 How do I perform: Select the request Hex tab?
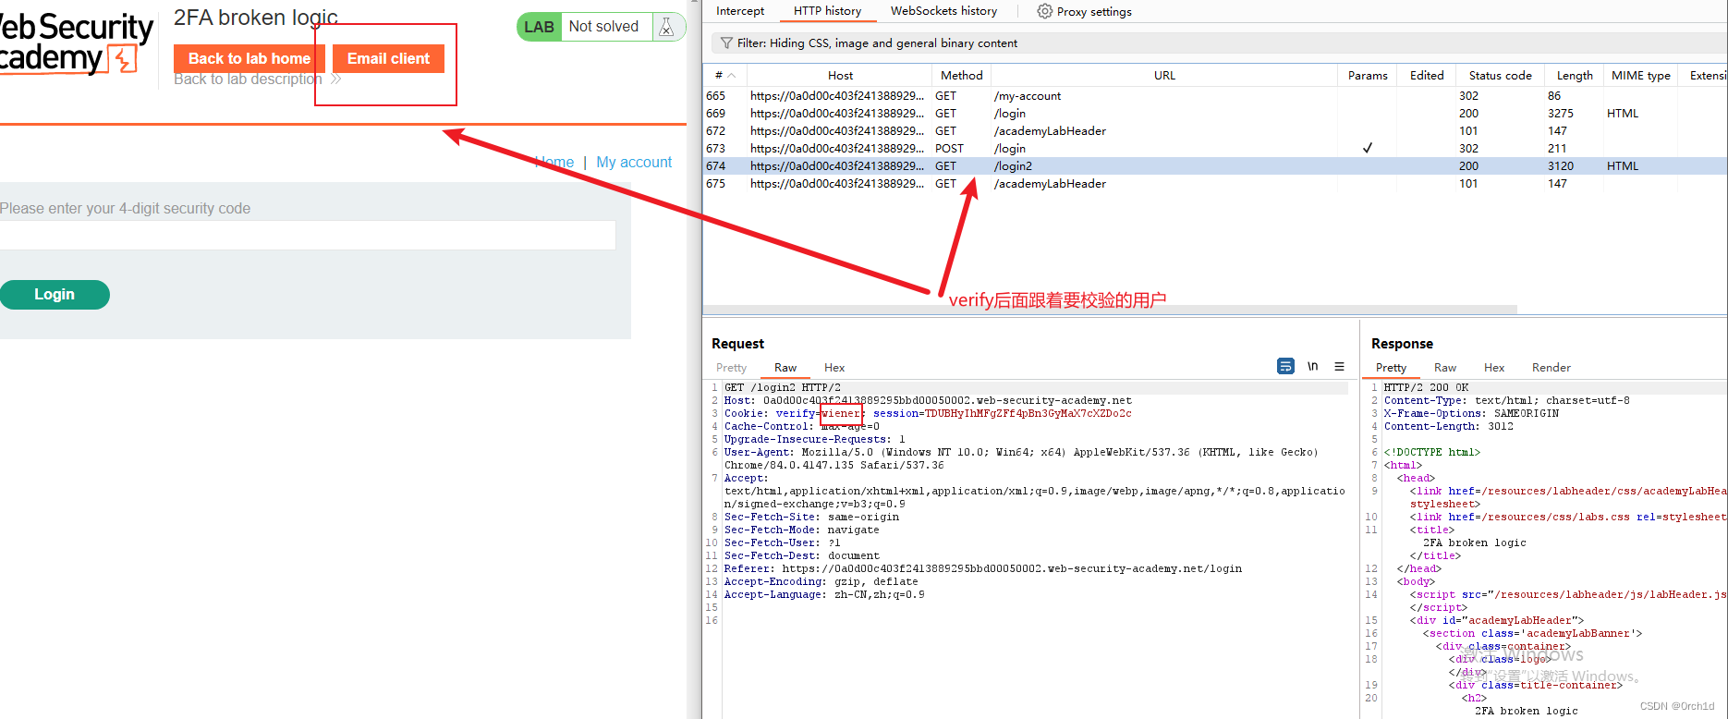[x=834, y=368]
